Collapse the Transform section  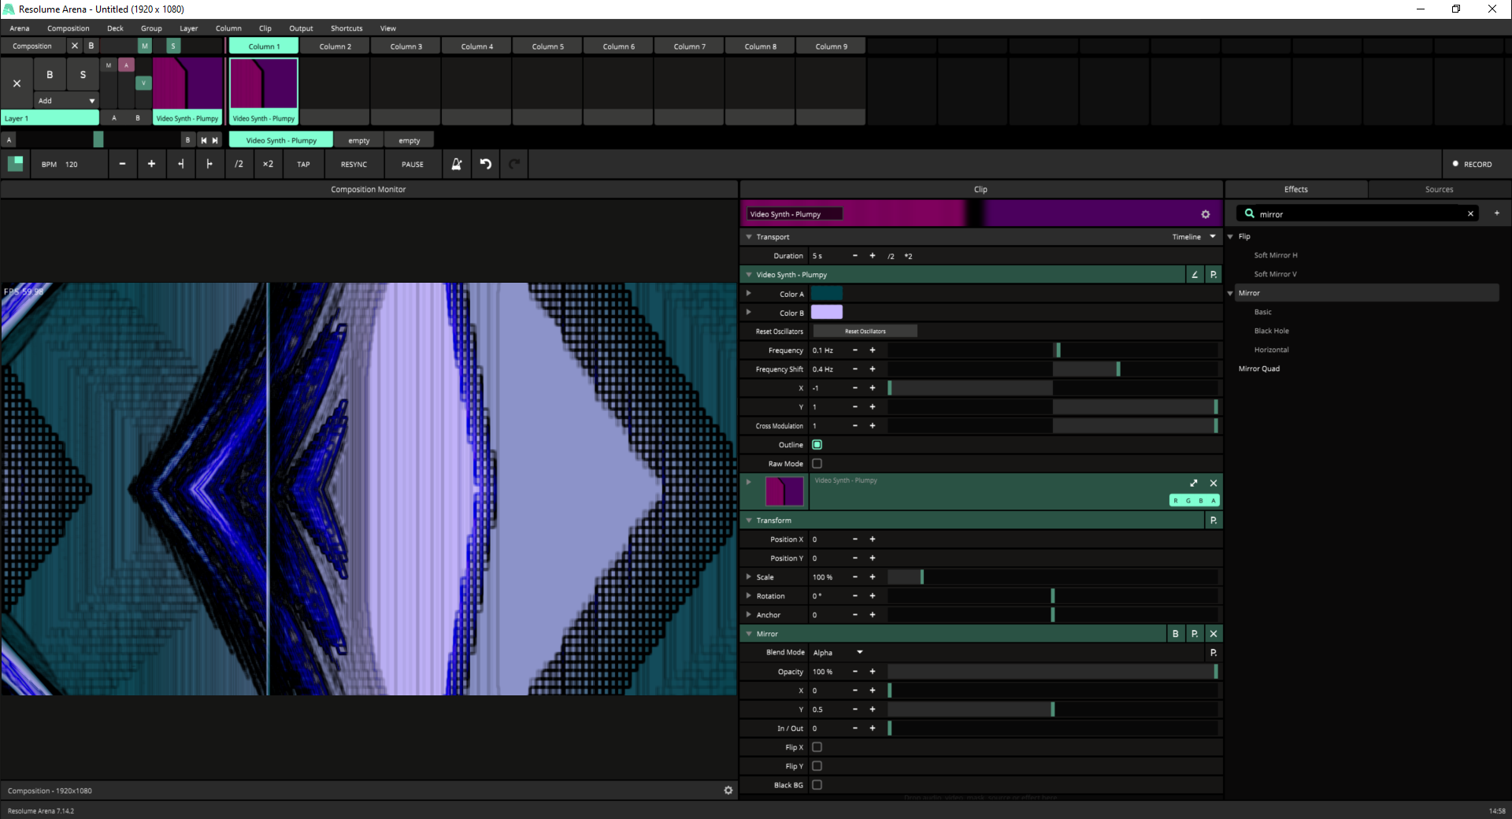point(749,521)
